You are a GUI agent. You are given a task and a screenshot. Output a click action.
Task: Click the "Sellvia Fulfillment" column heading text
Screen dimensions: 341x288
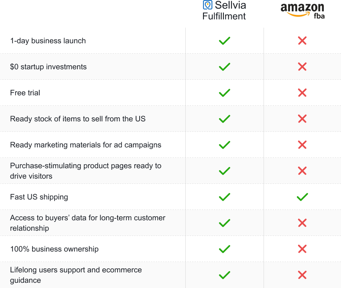pos(224,10)
